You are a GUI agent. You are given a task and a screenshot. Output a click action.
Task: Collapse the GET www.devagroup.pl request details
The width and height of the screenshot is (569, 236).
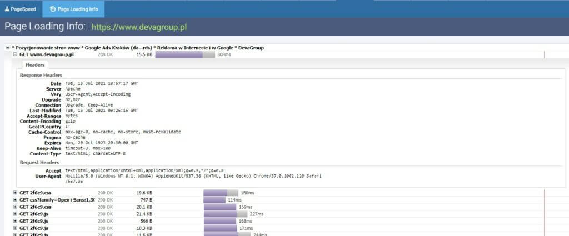point(15,55)
